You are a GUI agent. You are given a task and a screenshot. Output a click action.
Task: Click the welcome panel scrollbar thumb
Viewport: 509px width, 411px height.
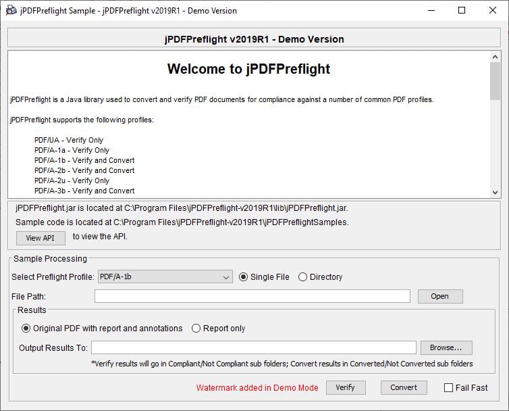(495, 81)
